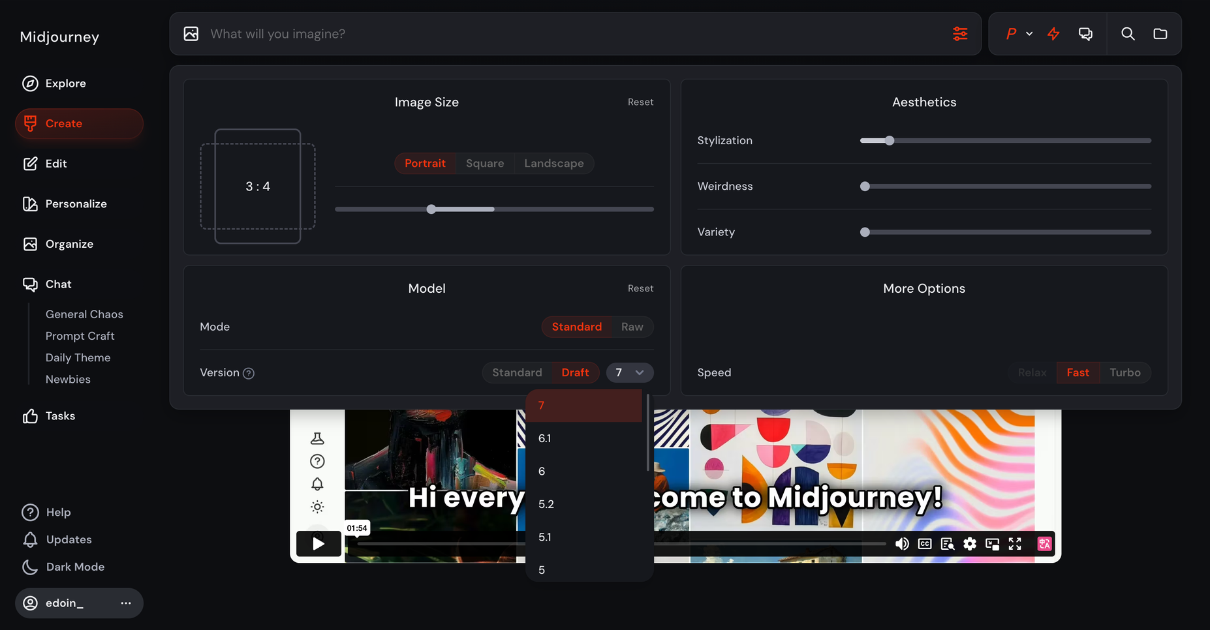Choose version 5.1 from the dropdown list
The image size is (1210, 630).
point(584,537)
